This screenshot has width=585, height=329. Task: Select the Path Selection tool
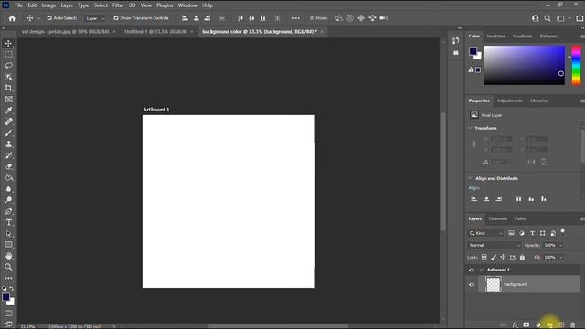(8, 234)
